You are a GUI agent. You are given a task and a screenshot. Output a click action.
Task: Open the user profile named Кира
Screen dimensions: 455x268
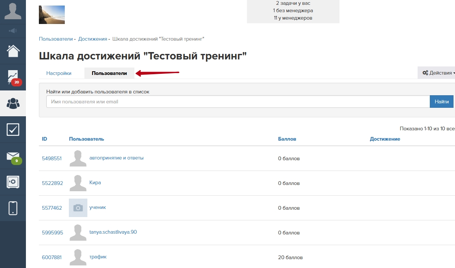pos(95,183)
